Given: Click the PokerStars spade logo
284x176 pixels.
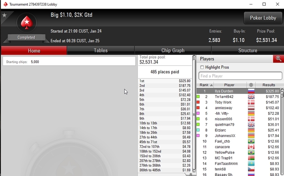Looking at the screenshot, I should point(27,23).
